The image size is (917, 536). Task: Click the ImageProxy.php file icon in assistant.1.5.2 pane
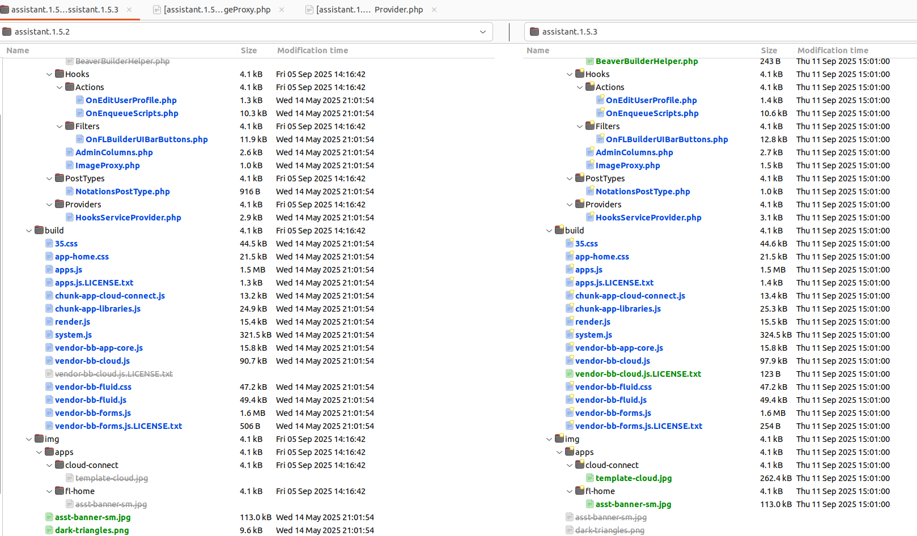tap(70, 165)
